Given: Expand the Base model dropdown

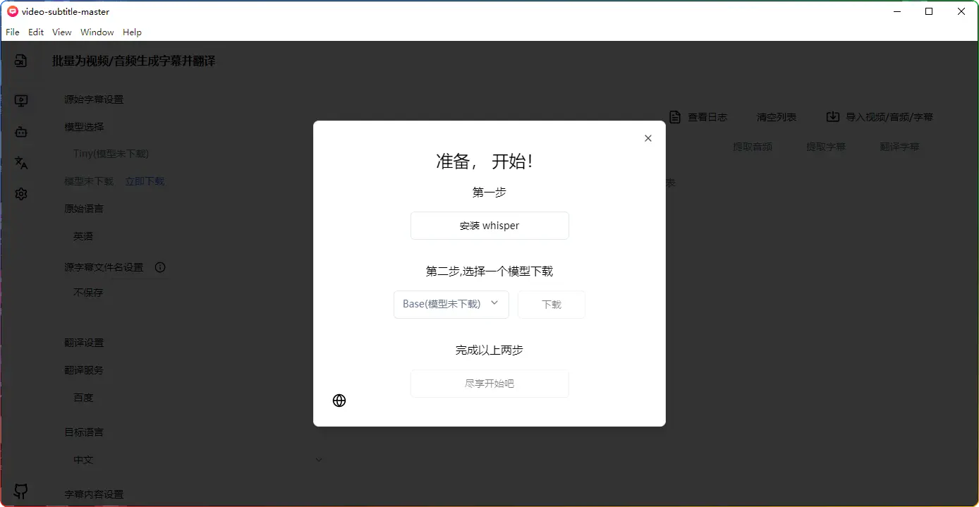Looking at the screenshot, I should tap(451, 304).
